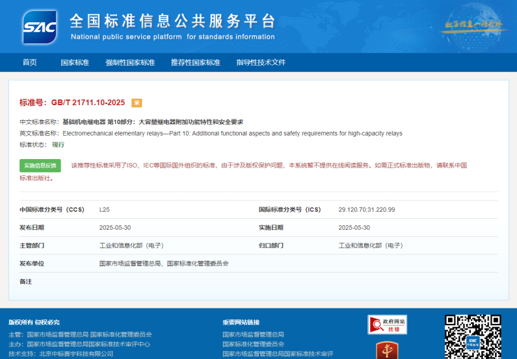Click the ICS code 29.120.70;31.220.99

367,210
